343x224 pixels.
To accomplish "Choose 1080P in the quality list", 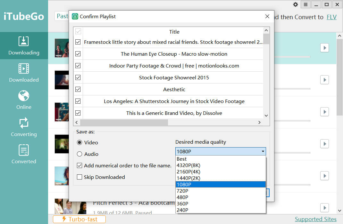I will [221, 185].
